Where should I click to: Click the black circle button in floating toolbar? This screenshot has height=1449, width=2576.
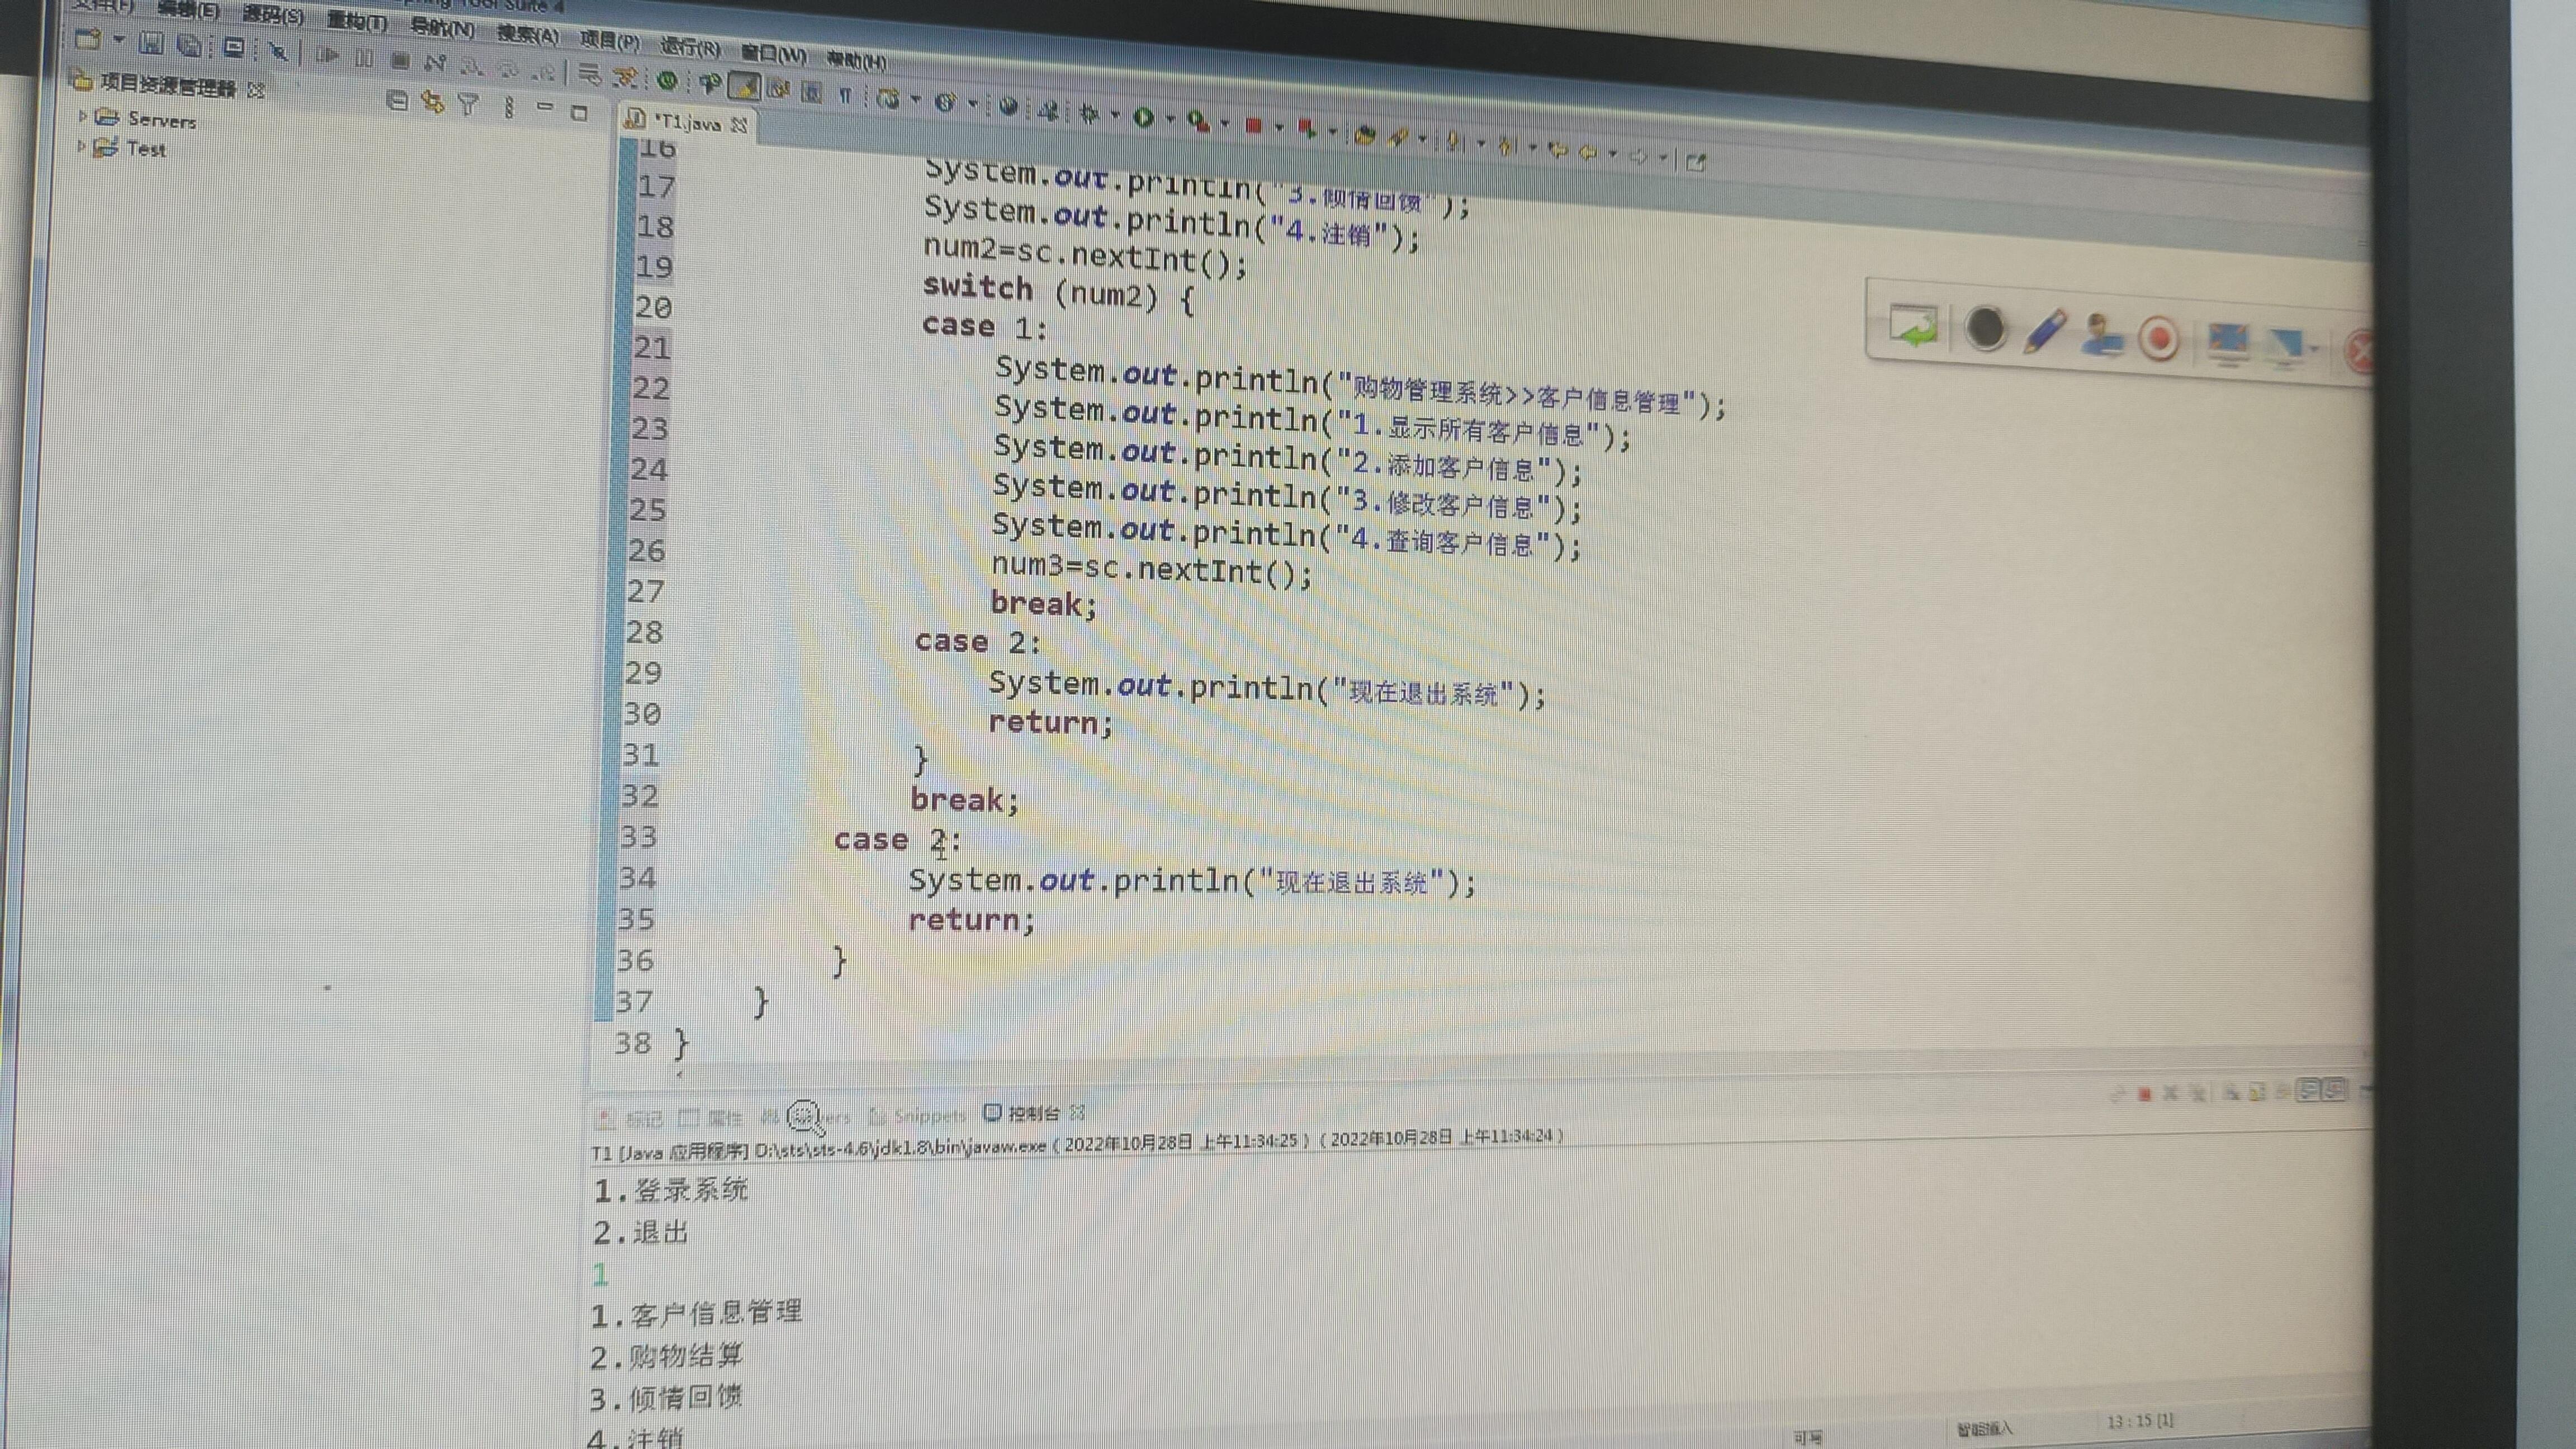tap(1986, 329)
